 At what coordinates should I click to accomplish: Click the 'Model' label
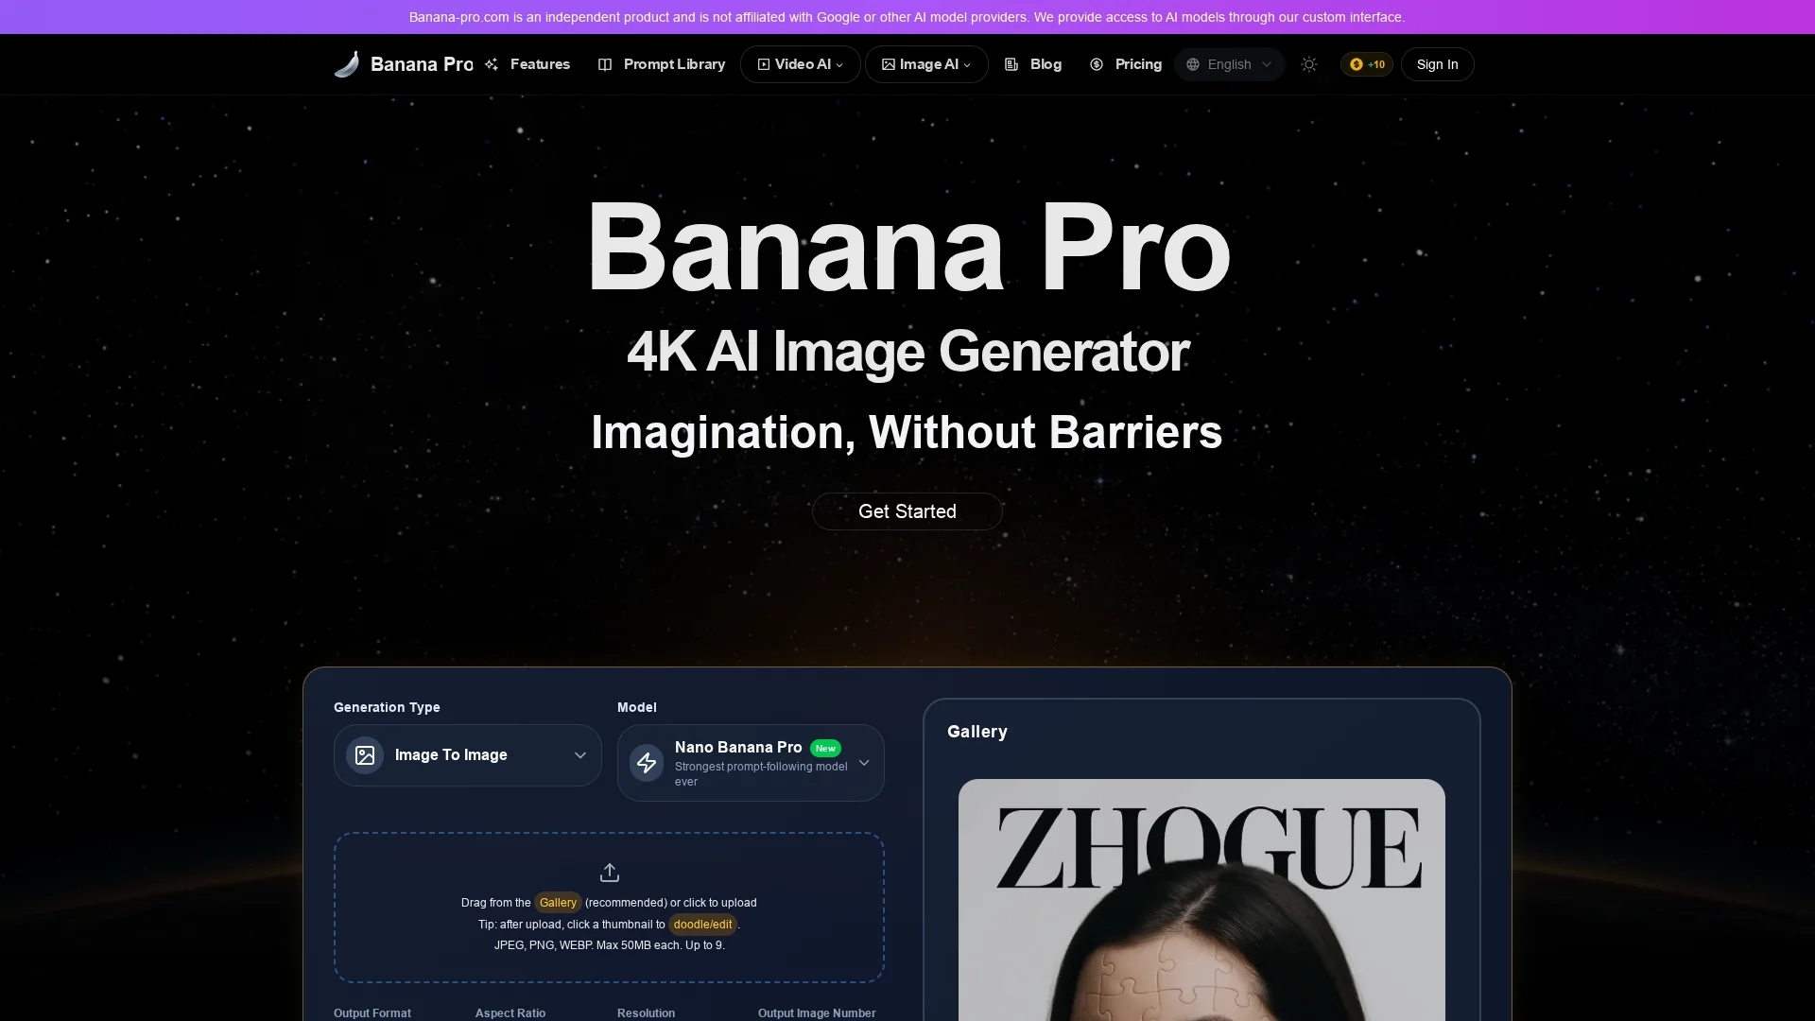[x=637, y=707]
